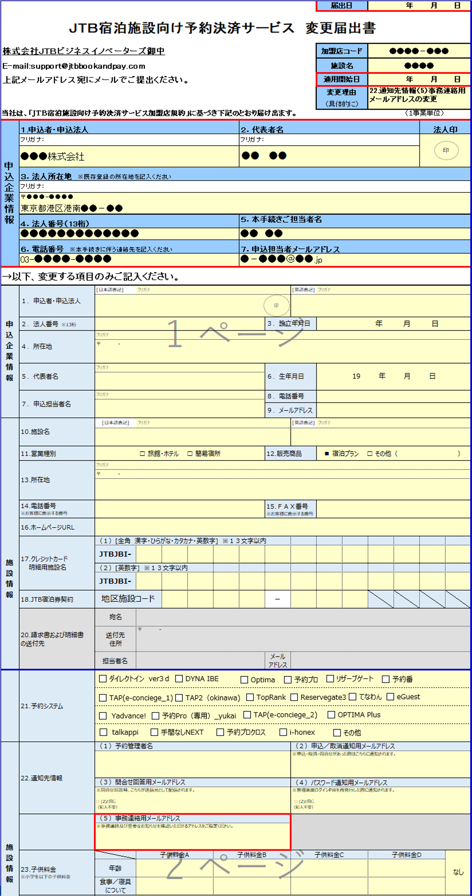Screen dimensions: 472x896
Task: Click the 地区施設コード label cell
Action: (x=128, y=599)
